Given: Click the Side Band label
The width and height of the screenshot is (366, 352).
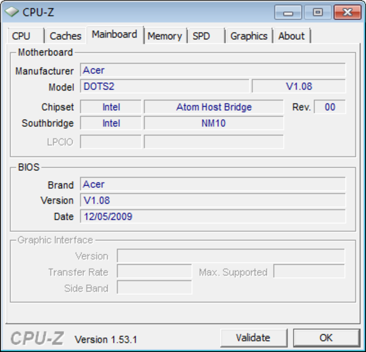Looking at the screenshot, I should coord(86,289).
